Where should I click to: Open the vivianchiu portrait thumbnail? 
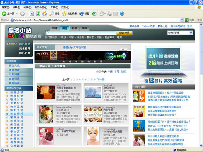point(93,136)
